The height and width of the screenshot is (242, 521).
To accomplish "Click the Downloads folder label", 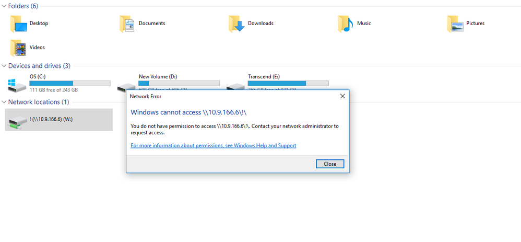I will [260, 24].
